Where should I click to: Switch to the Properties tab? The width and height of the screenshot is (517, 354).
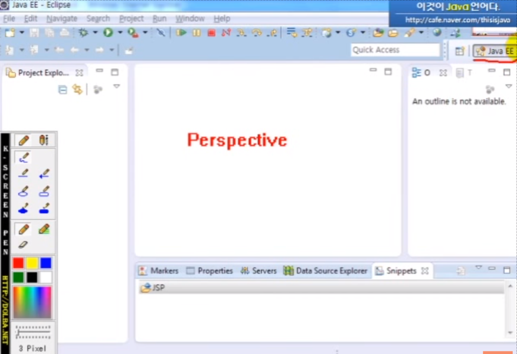209,271
